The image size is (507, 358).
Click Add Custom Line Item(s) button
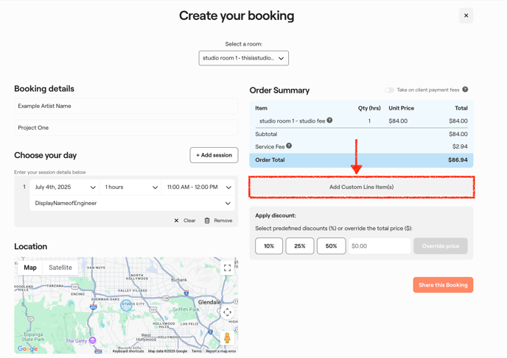pos(361,187)
